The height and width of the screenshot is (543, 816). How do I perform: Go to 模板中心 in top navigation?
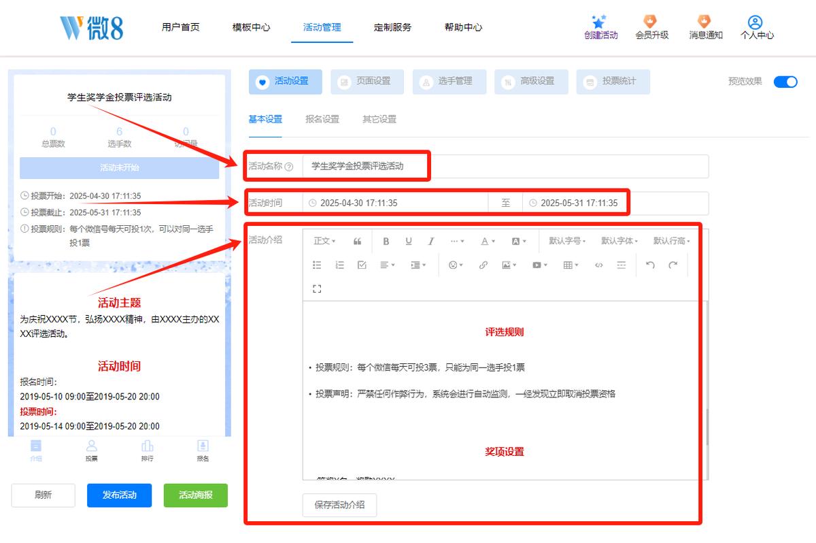pyautogui.click(x=251, y=27)
